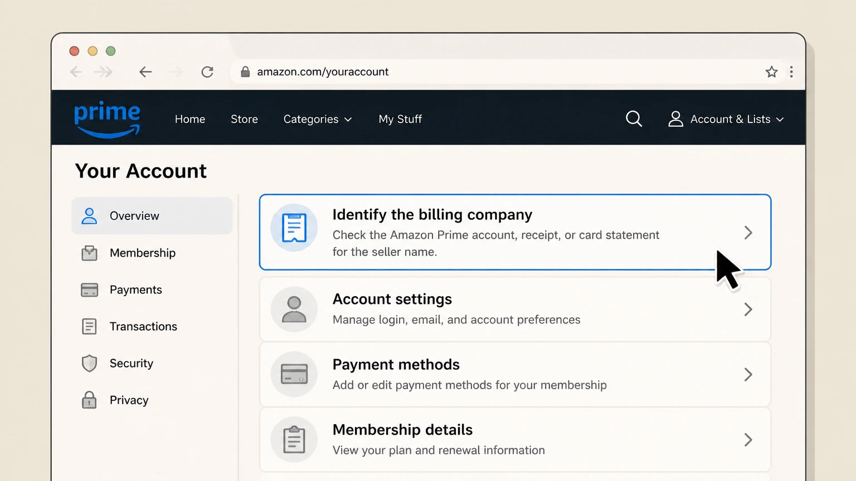Select Payments in the sidebar
856x481 pixels.
click(152, 289)
